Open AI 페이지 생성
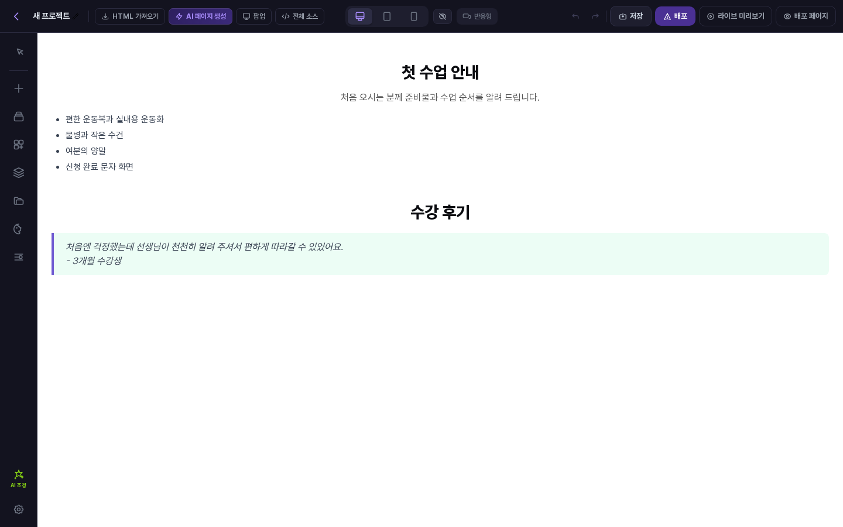843x527 pixels. click(200, 16)
